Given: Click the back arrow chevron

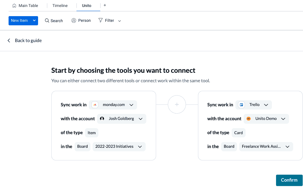Looking at the screenshot, I should (9, 41).
